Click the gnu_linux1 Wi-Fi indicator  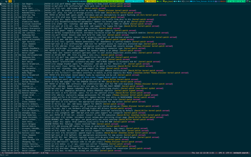point(168,1)
